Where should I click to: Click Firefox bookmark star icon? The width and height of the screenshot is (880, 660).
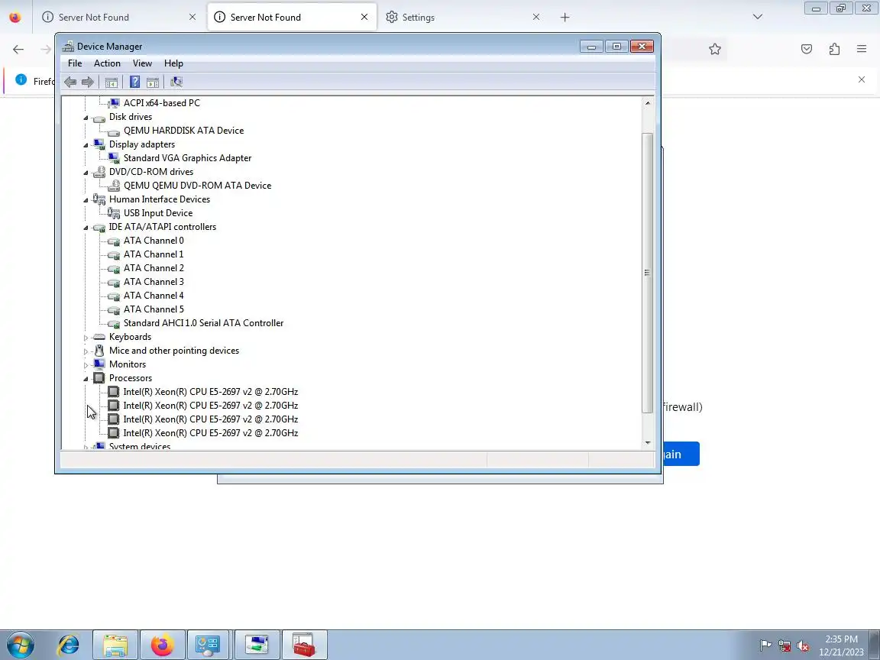click(x=714, y=50)
